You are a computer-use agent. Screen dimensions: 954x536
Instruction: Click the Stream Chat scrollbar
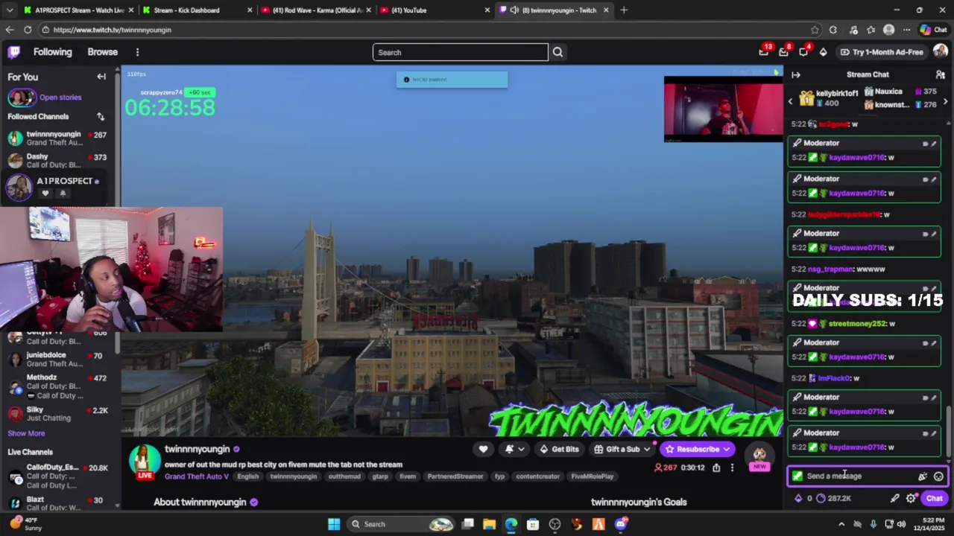tap(949, 432)
